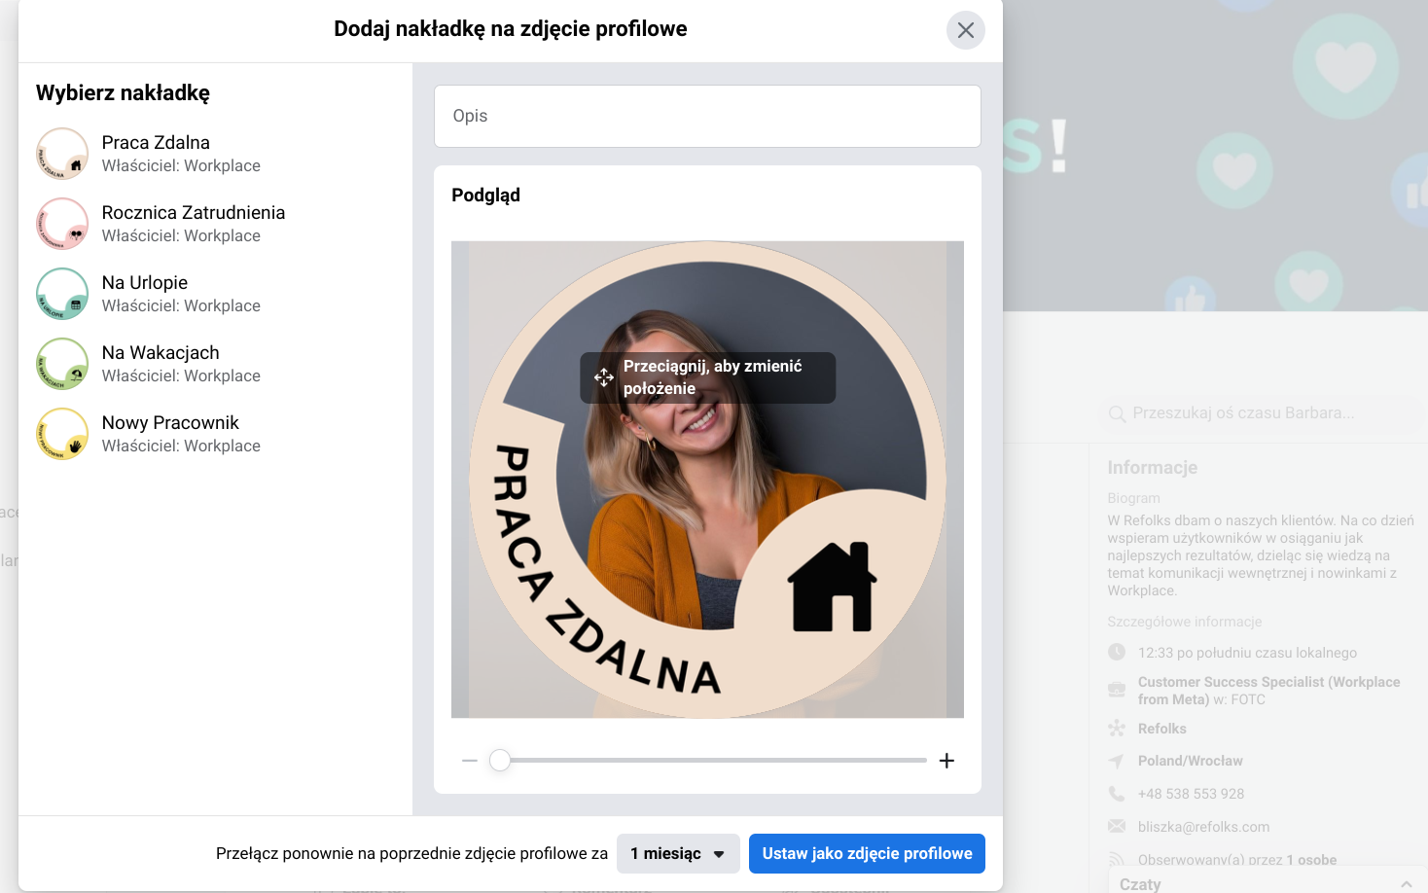The image size is (1428, 893).
Task: Click the zoom slider handle
Action: [500, 760]
